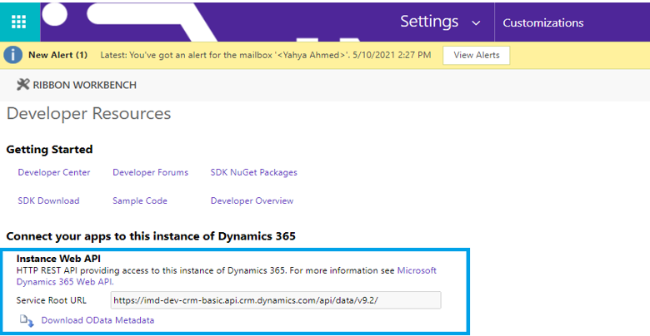Viewport: 650px width, 336px height.
Task: Click the Download OData Metadata link
Action: point(97,320)
